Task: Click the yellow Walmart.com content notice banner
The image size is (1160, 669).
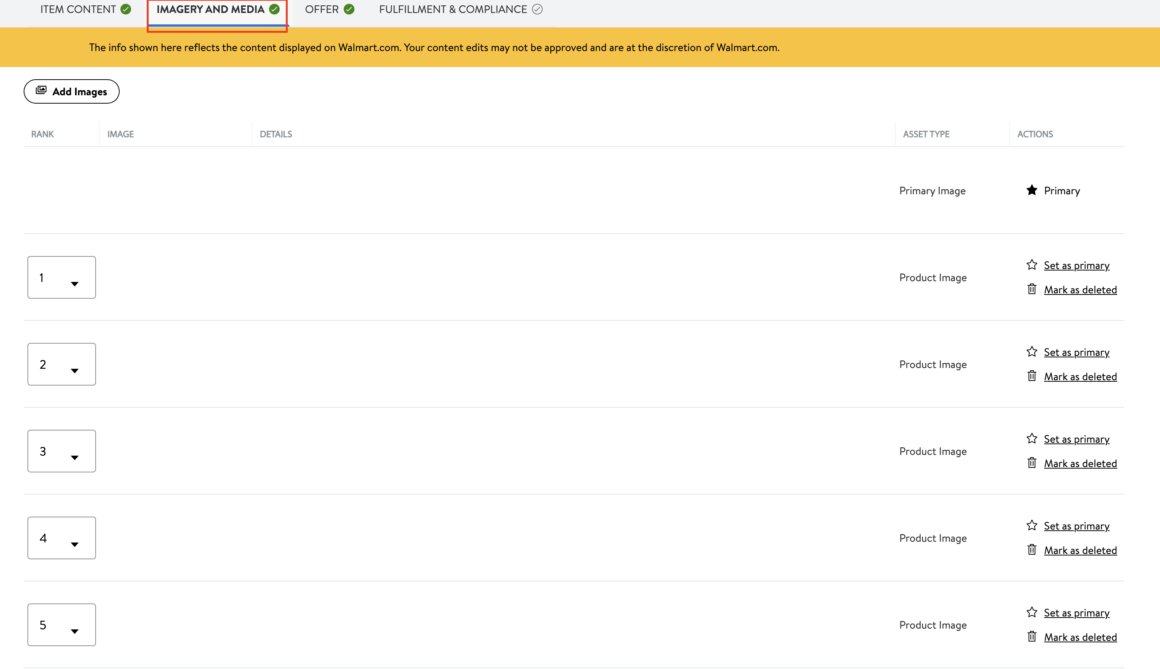Action: 580,47
